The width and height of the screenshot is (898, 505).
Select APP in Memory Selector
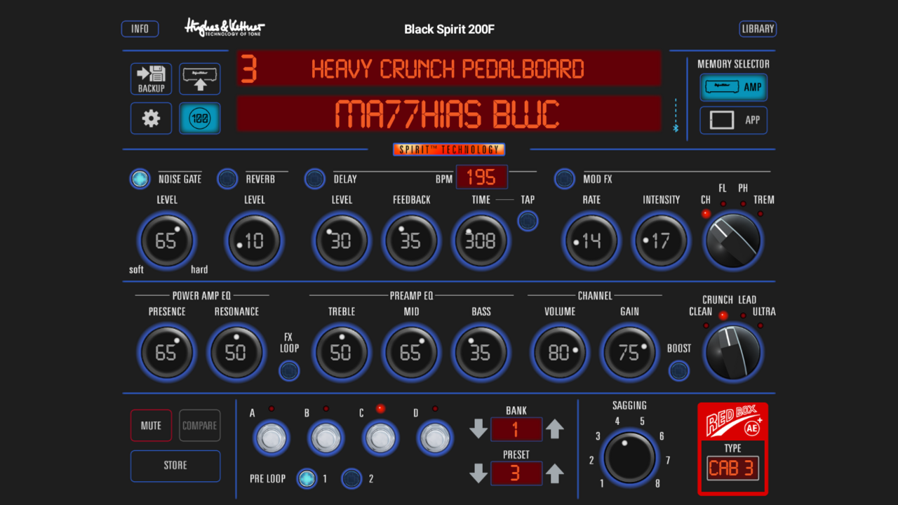click(x=734, y=120)
